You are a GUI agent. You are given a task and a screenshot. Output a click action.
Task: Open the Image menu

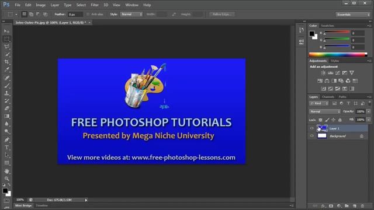(40, 5)
